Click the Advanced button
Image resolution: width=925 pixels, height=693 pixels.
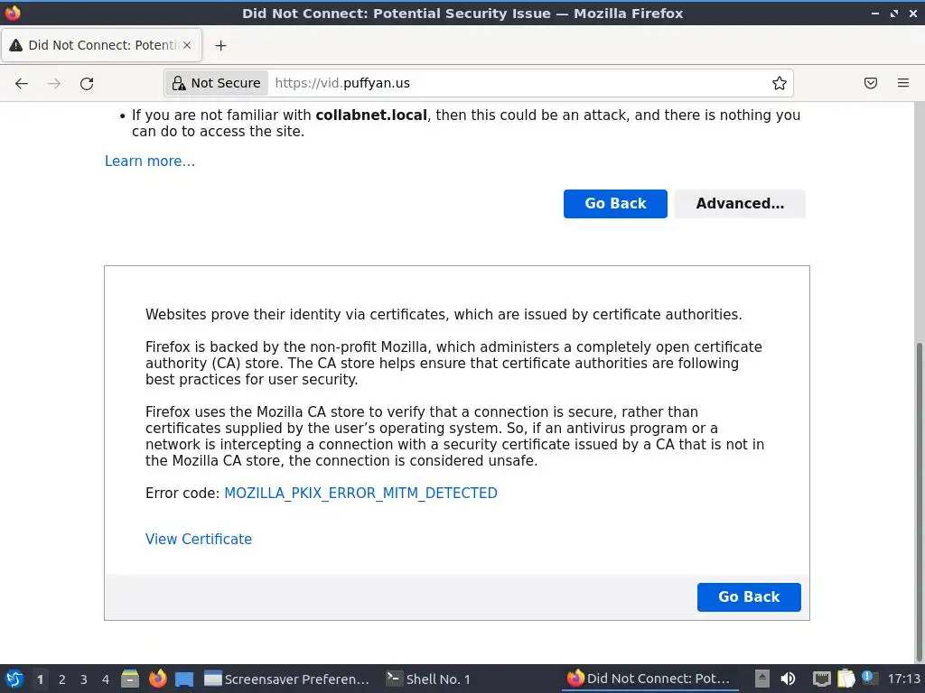point(740,204)
